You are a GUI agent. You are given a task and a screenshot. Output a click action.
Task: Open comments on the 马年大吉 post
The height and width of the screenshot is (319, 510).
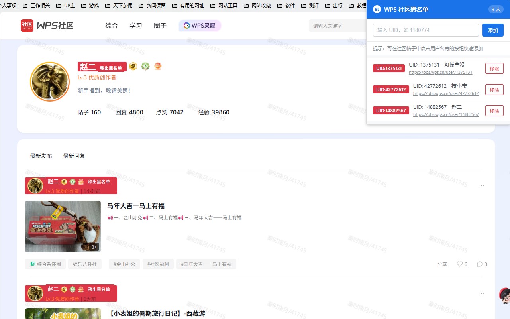click(x=482, y=264)
